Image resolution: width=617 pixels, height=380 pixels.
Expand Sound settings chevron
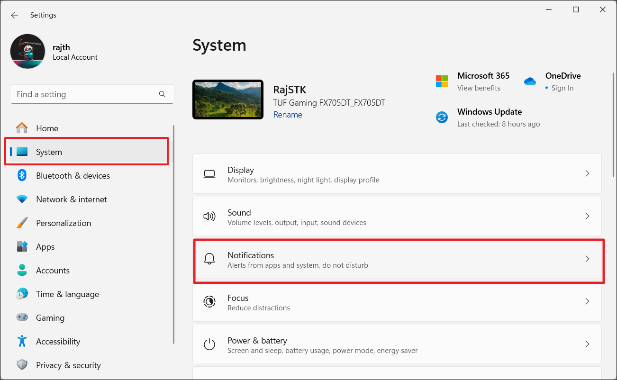coord(587,216)
